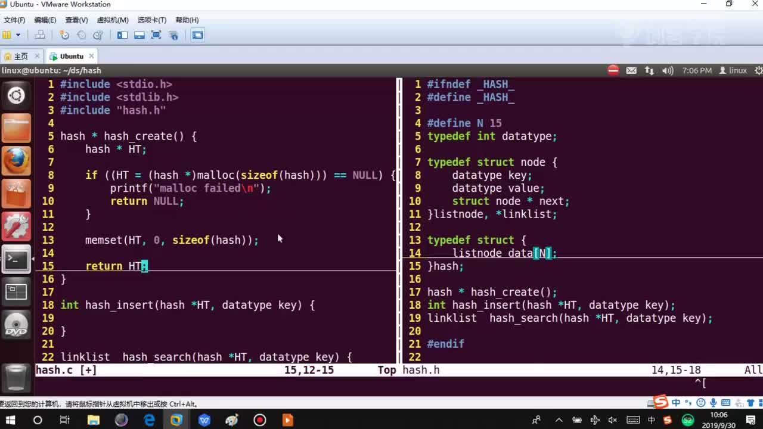The height and width of the screenshot is (429, 763).
Task: Open File Explorer from the taskbar
Action: tap(94, 420)
